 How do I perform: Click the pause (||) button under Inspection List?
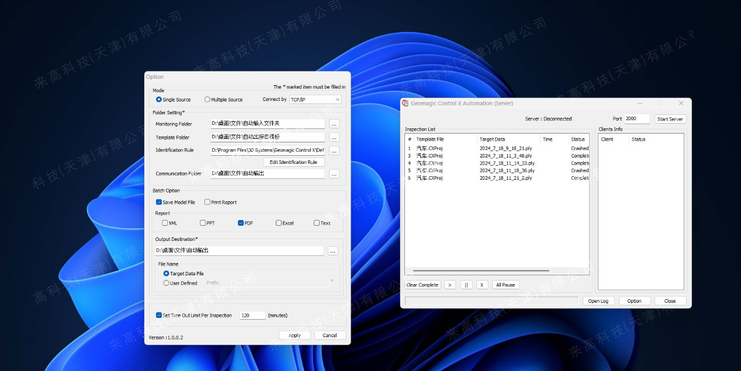tap(466, 285)
